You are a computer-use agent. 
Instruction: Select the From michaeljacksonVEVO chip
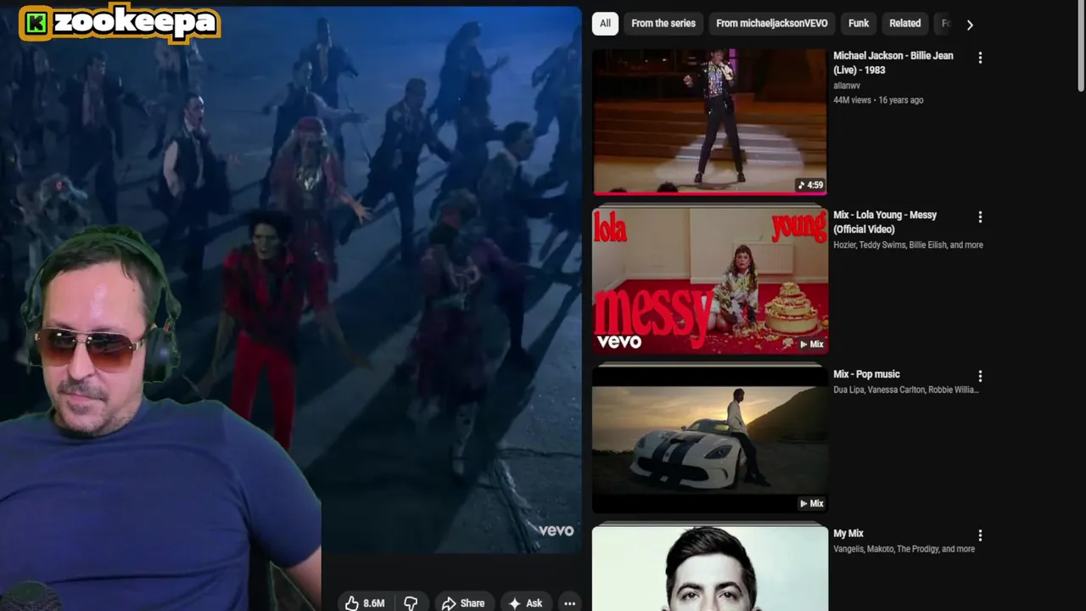[771, 24]
